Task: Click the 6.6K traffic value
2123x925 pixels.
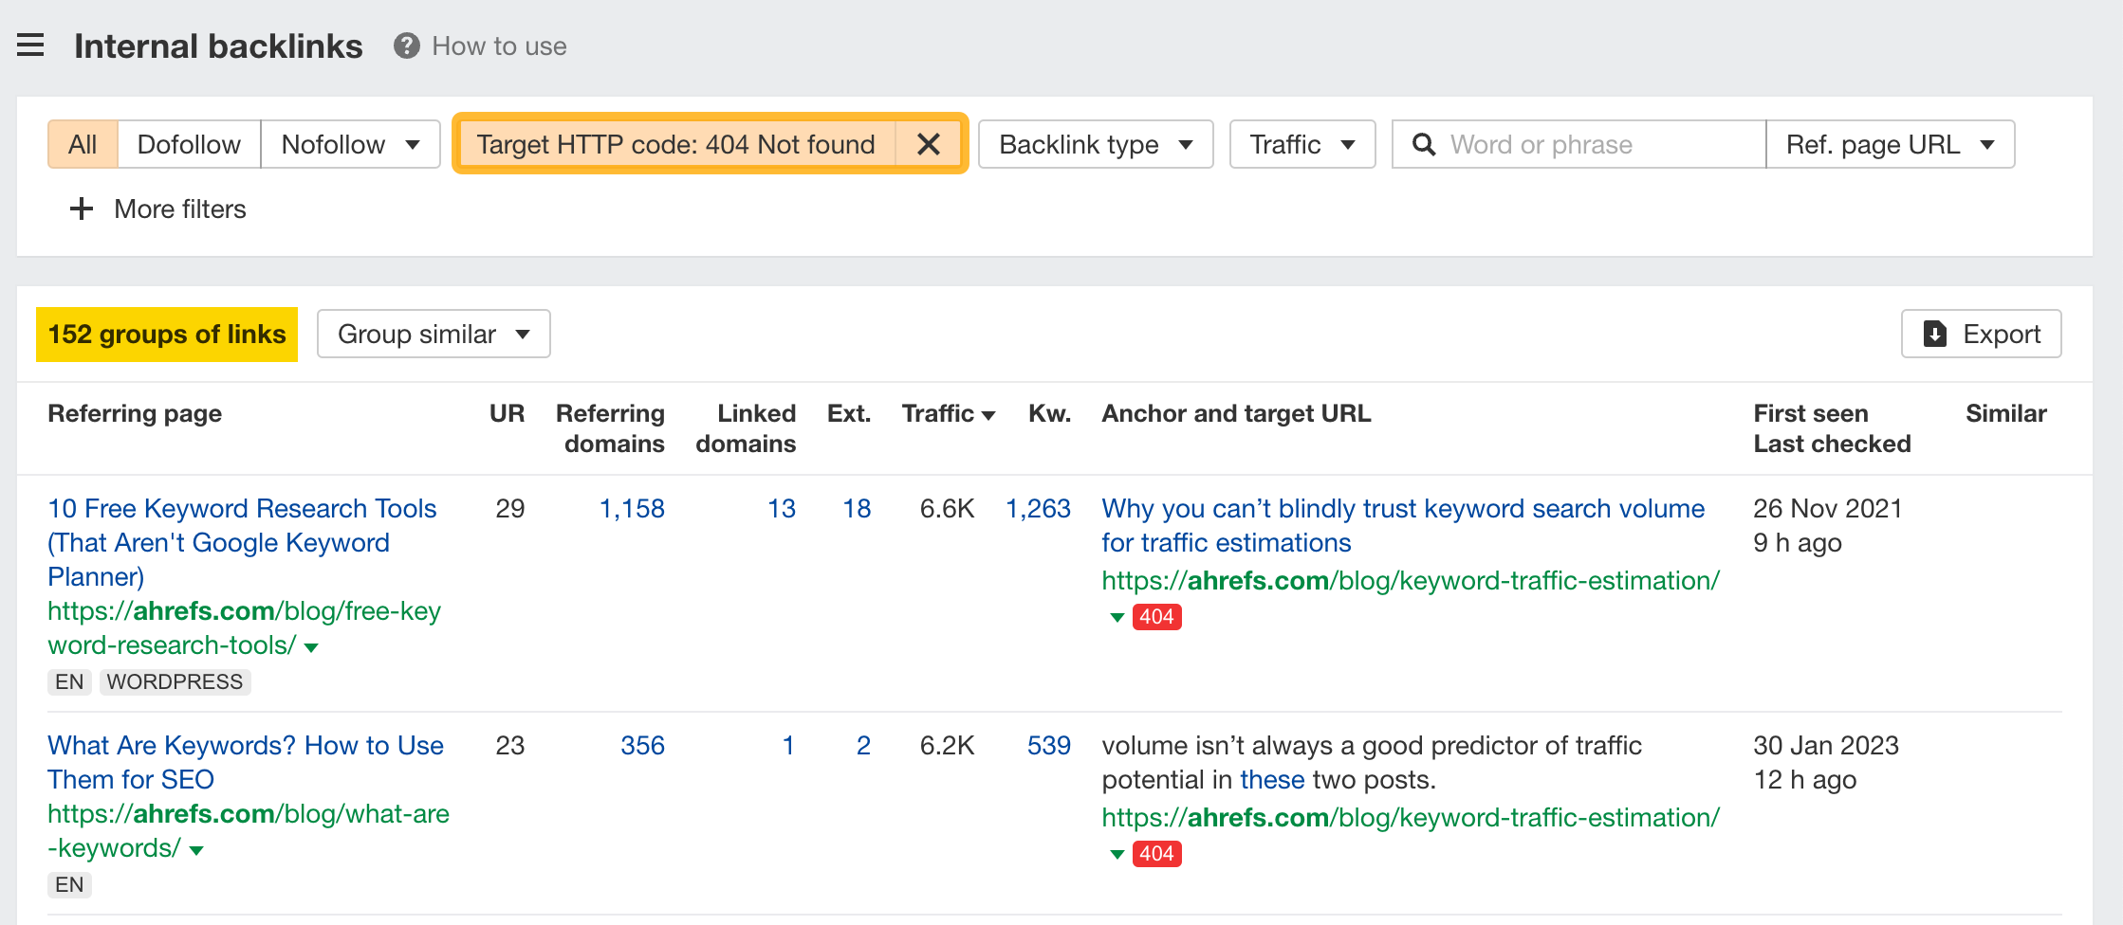Action: [x=947, y=508]
